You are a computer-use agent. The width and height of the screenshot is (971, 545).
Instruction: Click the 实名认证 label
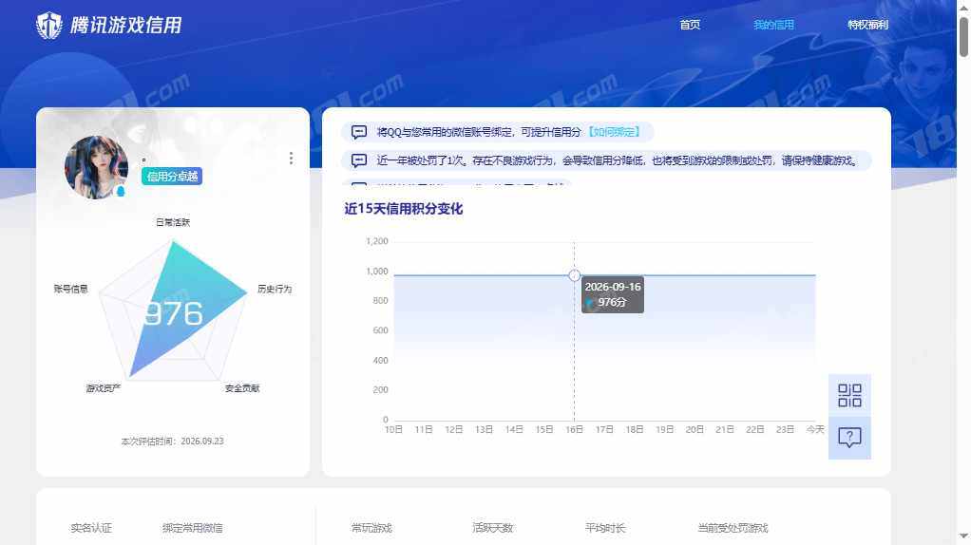coord(91,528)
